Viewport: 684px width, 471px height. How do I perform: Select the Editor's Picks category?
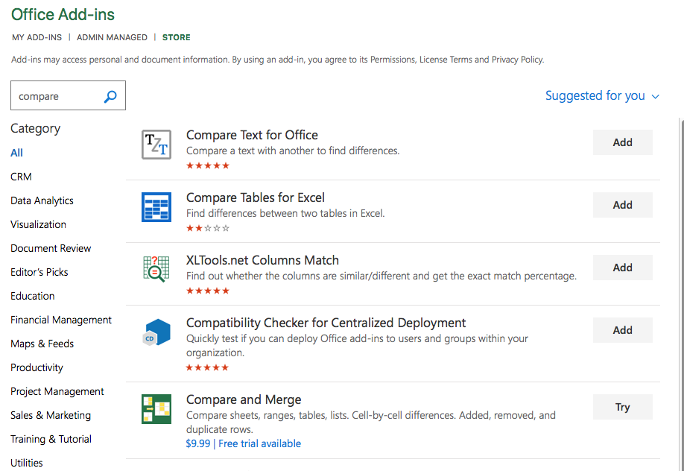coord(39,272)
